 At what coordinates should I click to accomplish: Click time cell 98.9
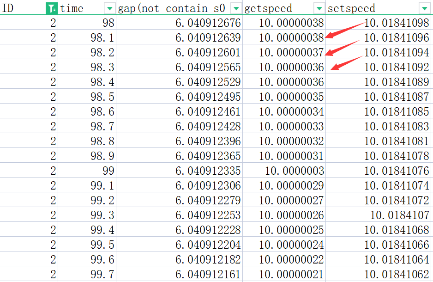(x=87, y=156)
